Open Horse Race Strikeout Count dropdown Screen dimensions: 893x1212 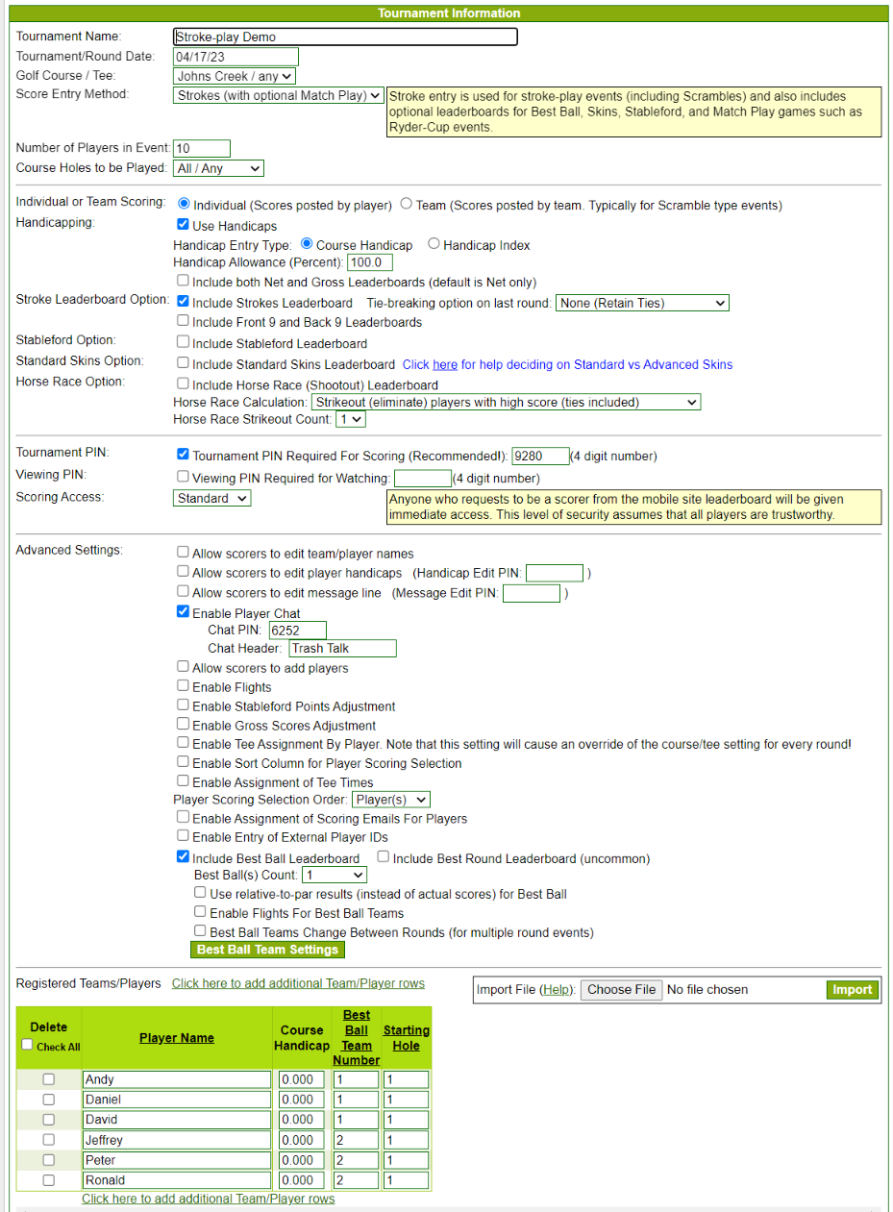coord(351,420)
